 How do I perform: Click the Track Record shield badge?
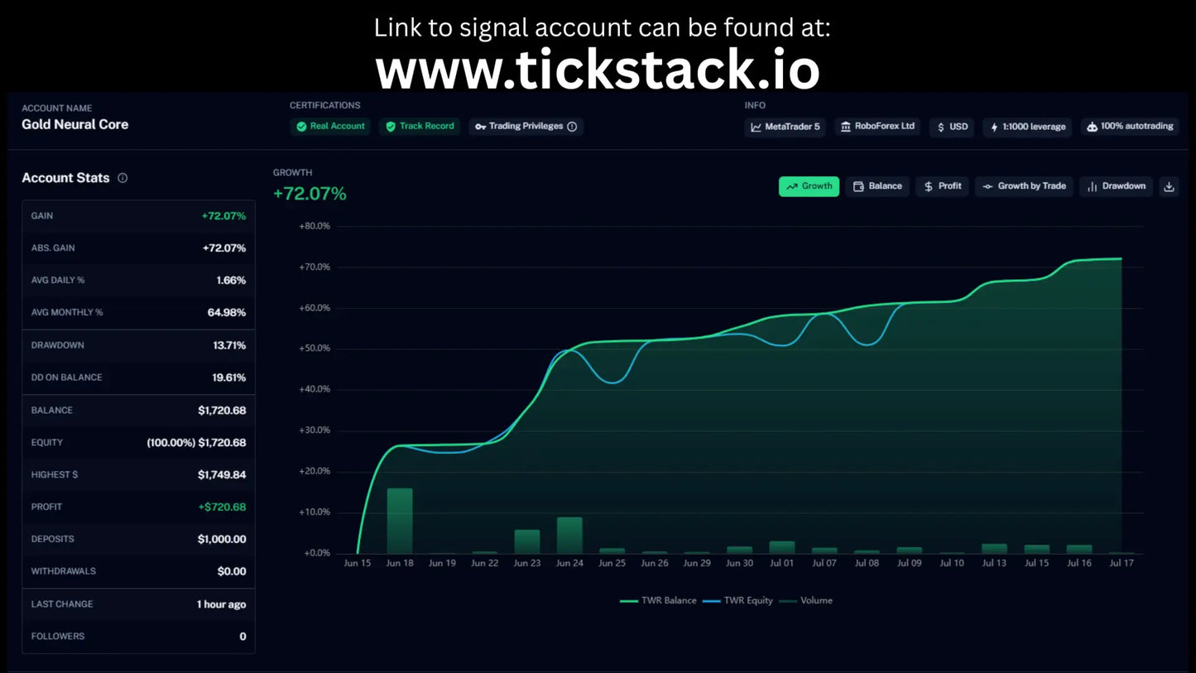click(x=420, y=127)
